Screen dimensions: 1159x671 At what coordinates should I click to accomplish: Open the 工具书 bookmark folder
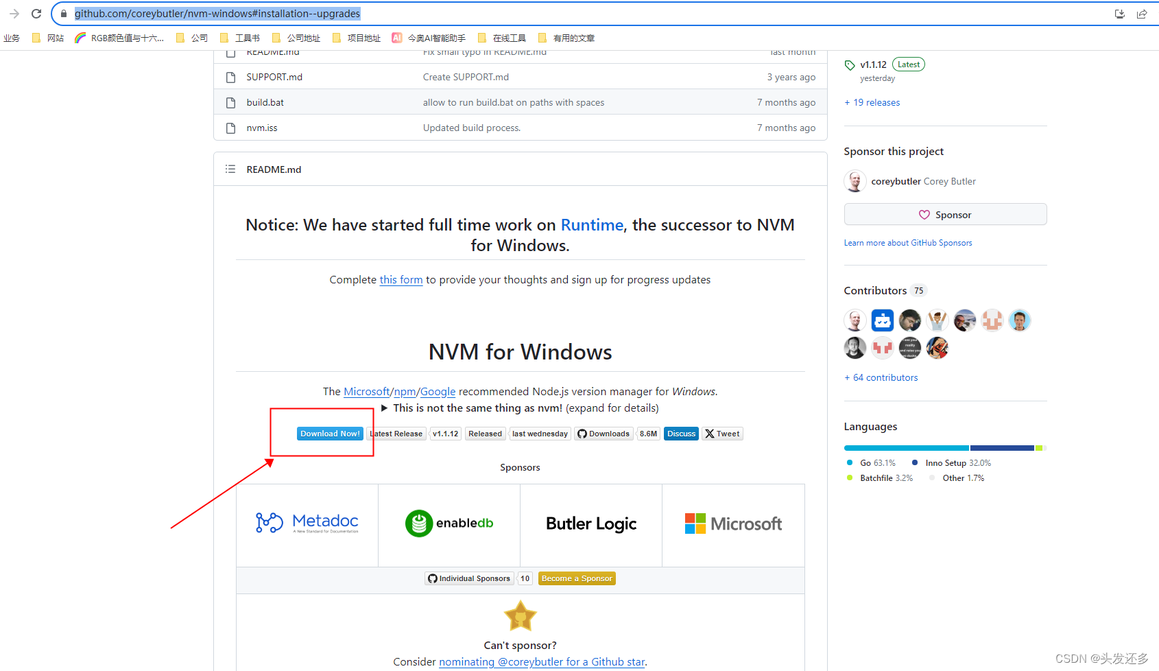(240, 38)
